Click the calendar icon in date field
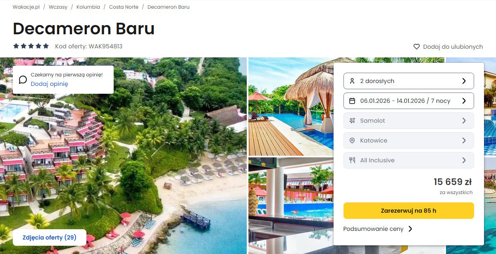 pyautogui.click(x=352, y=101)
